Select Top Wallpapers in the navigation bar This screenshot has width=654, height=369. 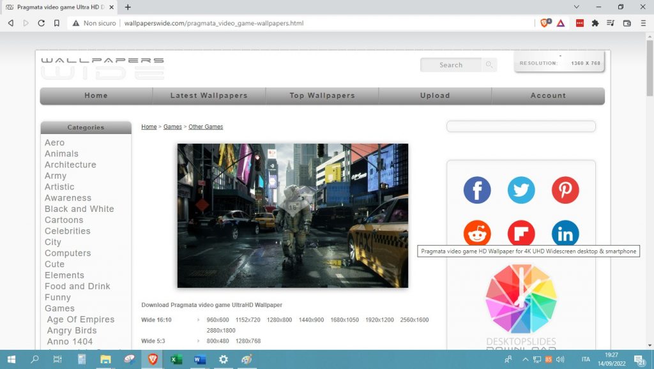coord(321,94)
